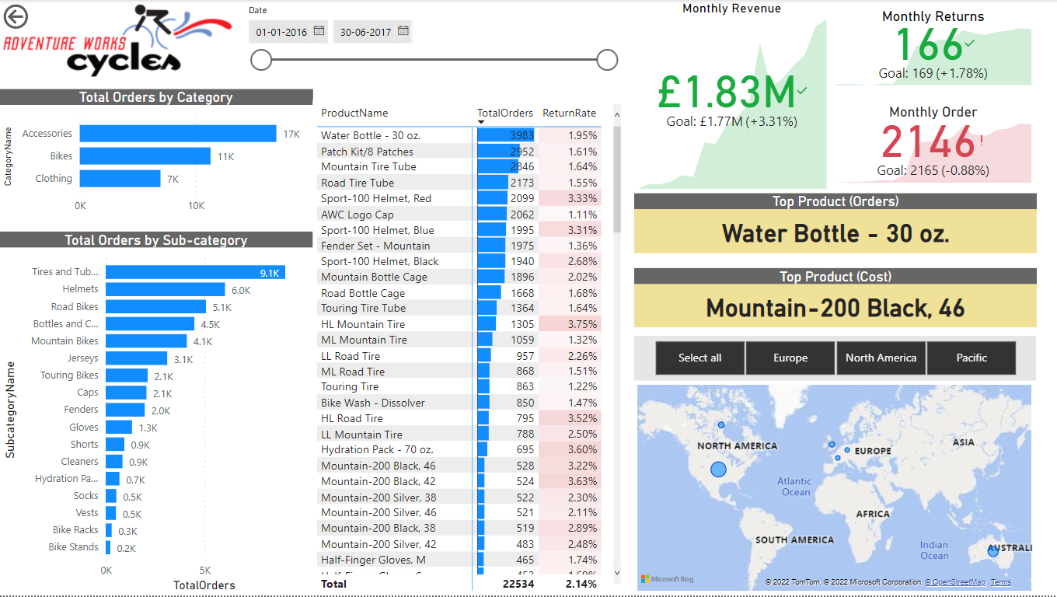
Task: Click the back navigation arrow
Action: [16, 16]
